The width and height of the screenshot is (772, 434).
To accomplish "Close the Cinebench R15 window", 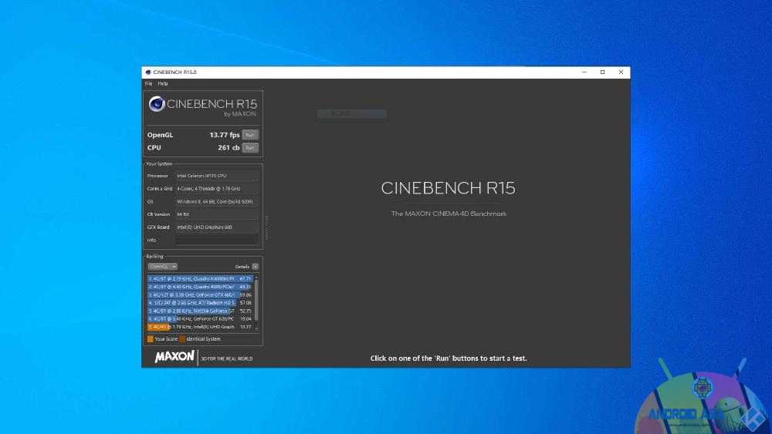I will (621, 72).
